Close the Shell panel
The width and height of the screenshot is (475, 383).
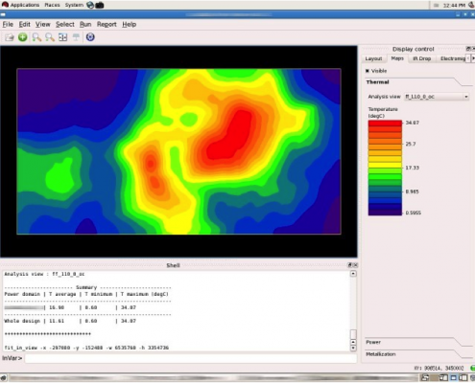point(355,265)
